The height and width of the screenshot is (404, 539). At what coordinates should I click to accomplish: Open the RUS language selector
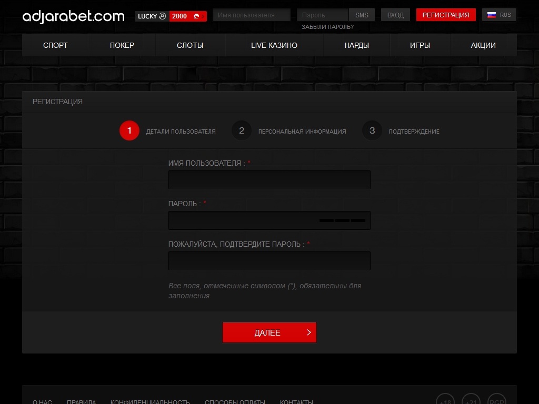coord(500,15)
